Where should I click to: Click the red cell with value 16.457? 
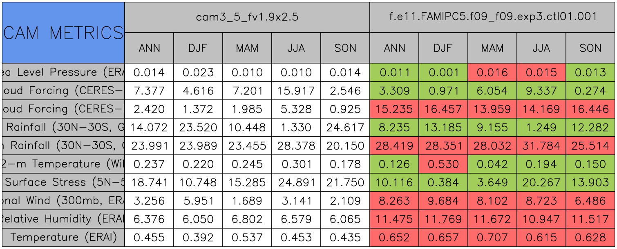pos(443,109)
